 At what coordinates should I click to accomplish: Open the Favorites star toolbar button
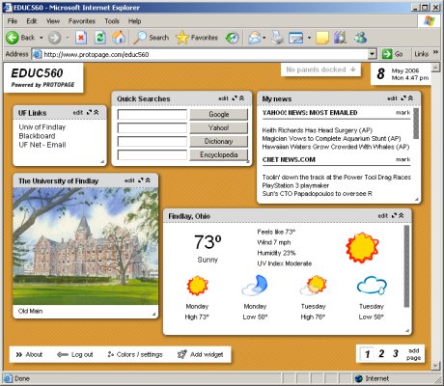(x=197, y=38)
